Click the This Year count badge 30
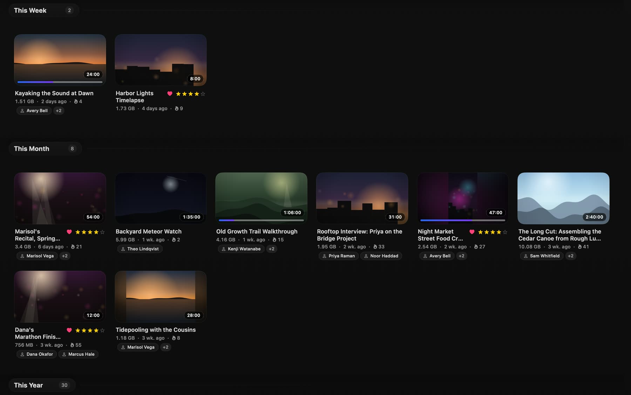The width and height of the screenshot is (631, 395). pos(65,385)
